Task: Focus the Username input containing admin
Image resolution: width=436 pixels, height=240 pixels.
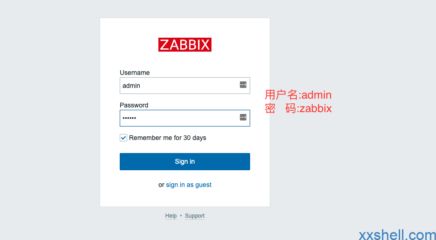Action: (x=185, y=86)
